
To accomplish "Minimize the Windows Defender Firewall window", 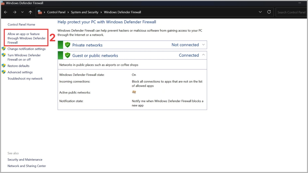I will (x=300, y=3).
